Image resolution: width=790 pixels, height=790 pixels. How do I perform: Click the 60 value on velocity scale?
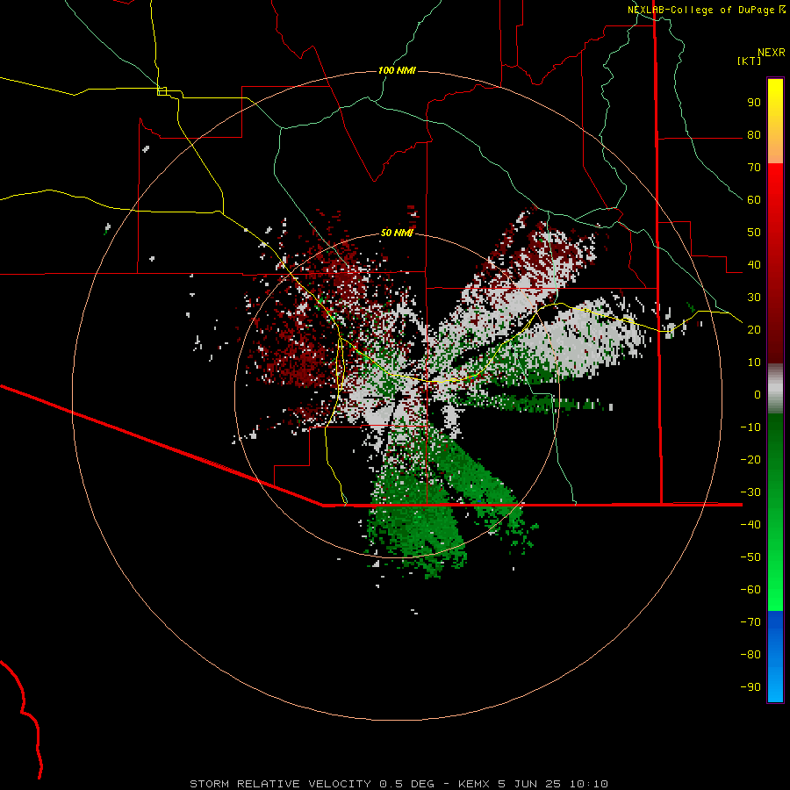point(754,200)
